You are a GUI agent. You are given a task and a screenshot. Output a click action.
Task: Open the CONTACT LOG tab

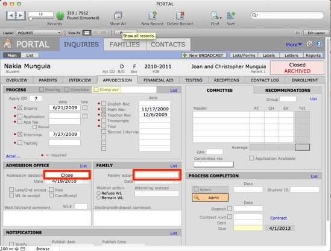(265, 80)
